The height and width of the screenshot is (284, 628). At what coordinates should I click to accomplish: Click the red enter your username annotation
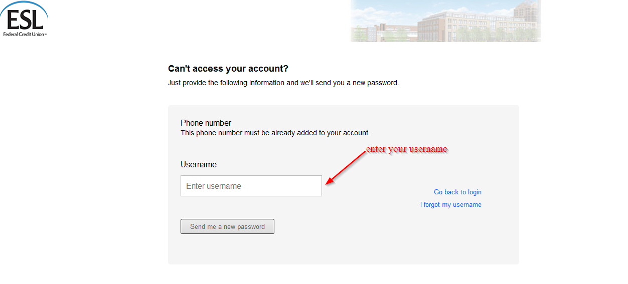(406, 149)
